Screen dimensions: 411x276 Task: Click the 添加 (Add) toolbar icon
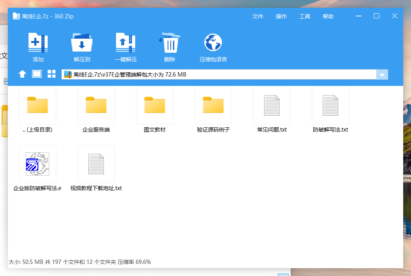click(x=38, y=43)
